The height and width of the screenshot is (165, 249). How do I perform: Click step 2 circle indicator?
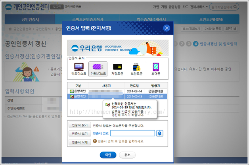pos(182,44)
